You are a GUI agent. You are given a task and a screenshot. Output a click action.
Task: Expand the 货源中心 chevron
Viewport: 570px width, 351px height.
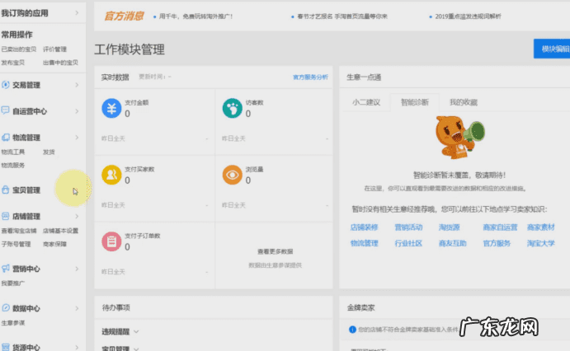pos(77,348)
